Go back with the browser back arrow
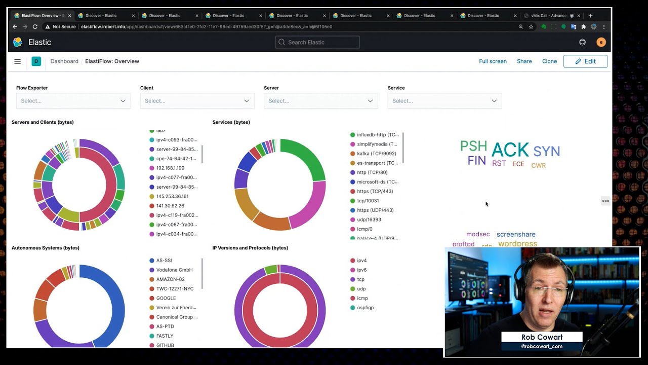 click(x=15, y=27)
